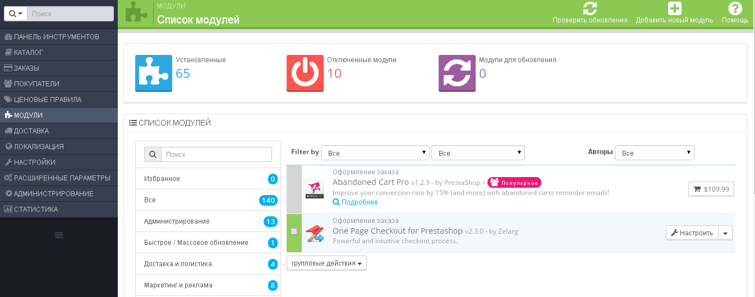Select Быстрое / Массовое обновление category

point(208,243)
